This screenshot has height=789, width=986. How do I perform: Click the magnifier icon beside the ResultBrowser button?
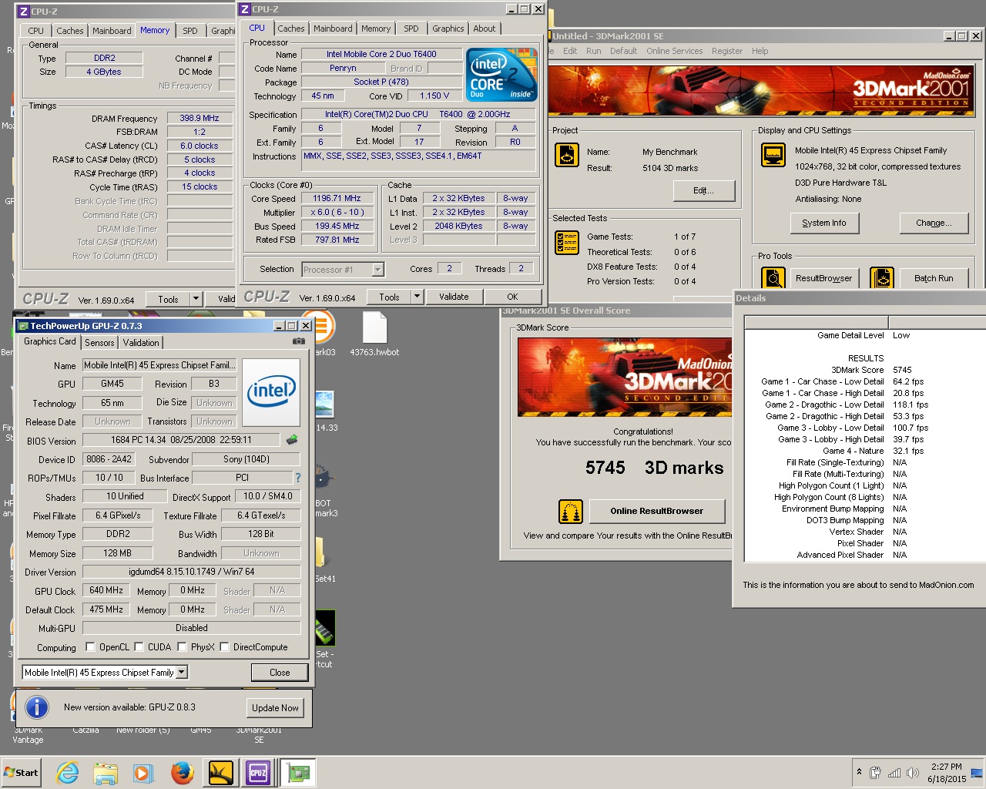(773, 278)
